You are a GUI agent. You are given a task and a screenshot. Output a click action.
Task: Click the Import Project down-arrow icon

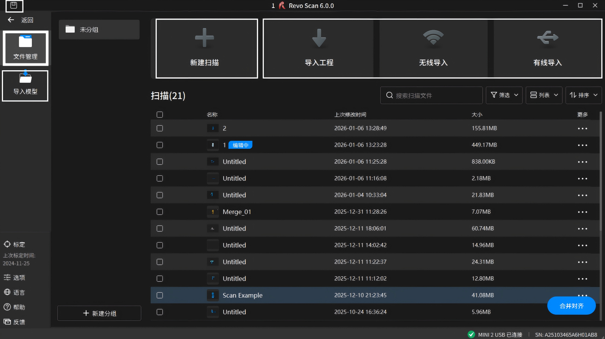(x=319, y=38)
